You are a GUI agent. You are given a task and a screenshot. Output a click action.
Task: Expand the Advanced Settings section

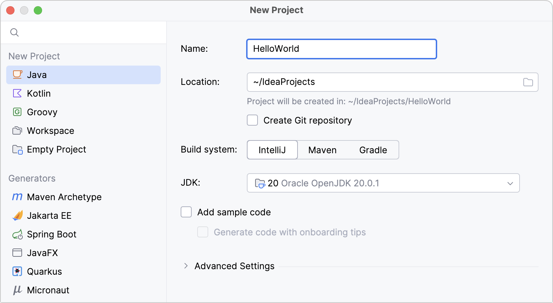186,266
